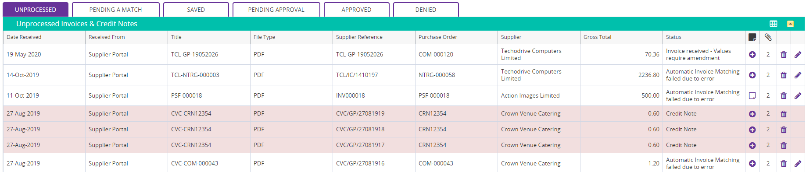This screenshot has height=172, width=806.
Task: Open the Pending Approval tab
Action: click(x=276, y=10)
